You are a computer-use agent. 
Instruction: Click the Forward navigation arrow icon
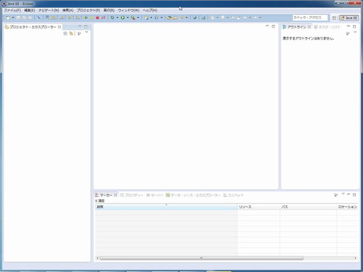(255, 18)
